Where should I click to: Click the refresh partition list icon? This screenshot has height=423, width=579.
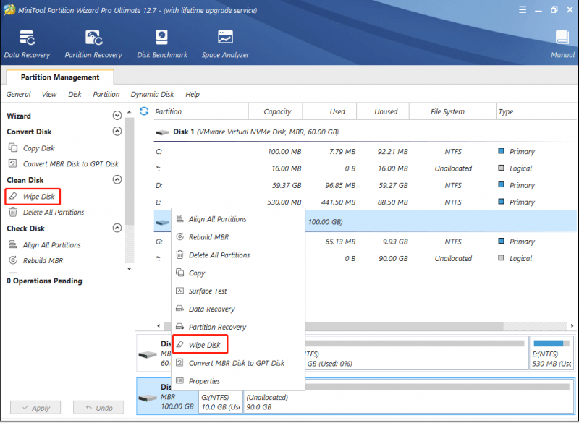coord(144,111)
